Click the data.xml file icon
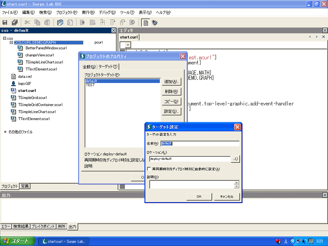Viewport: 328px width, 246px height. pos(14,77)
